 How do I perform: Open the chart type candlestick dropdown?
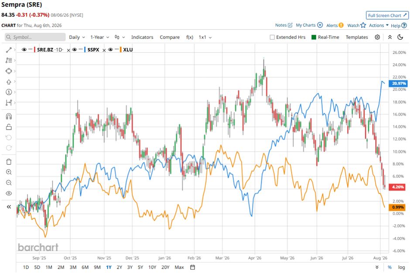(x=120, y=37)
